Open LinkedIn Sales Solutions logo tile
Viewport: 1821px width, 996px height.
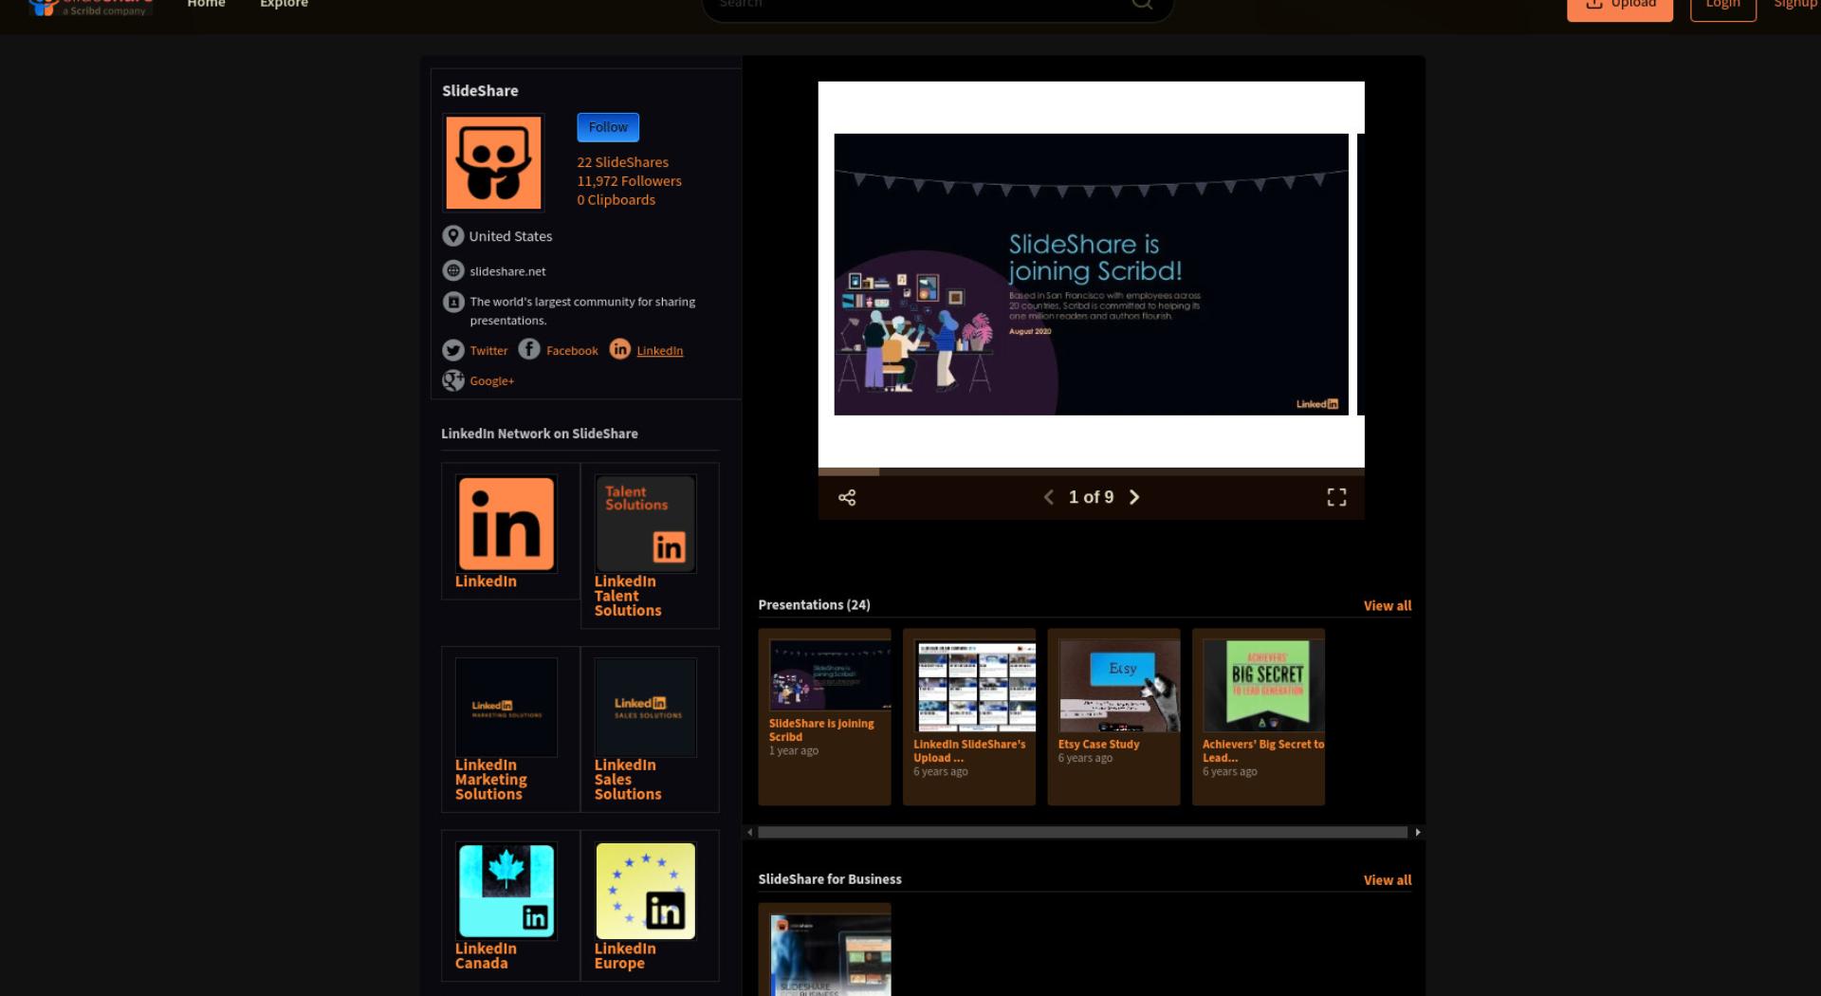coord(646,708)
